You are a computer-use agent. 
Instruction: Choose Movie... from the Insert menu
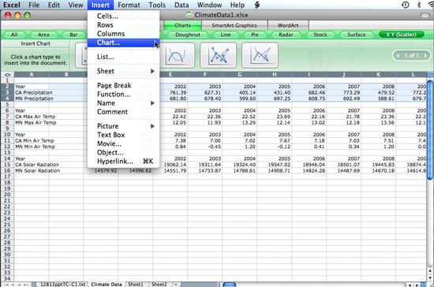click(x=123, y=143)
